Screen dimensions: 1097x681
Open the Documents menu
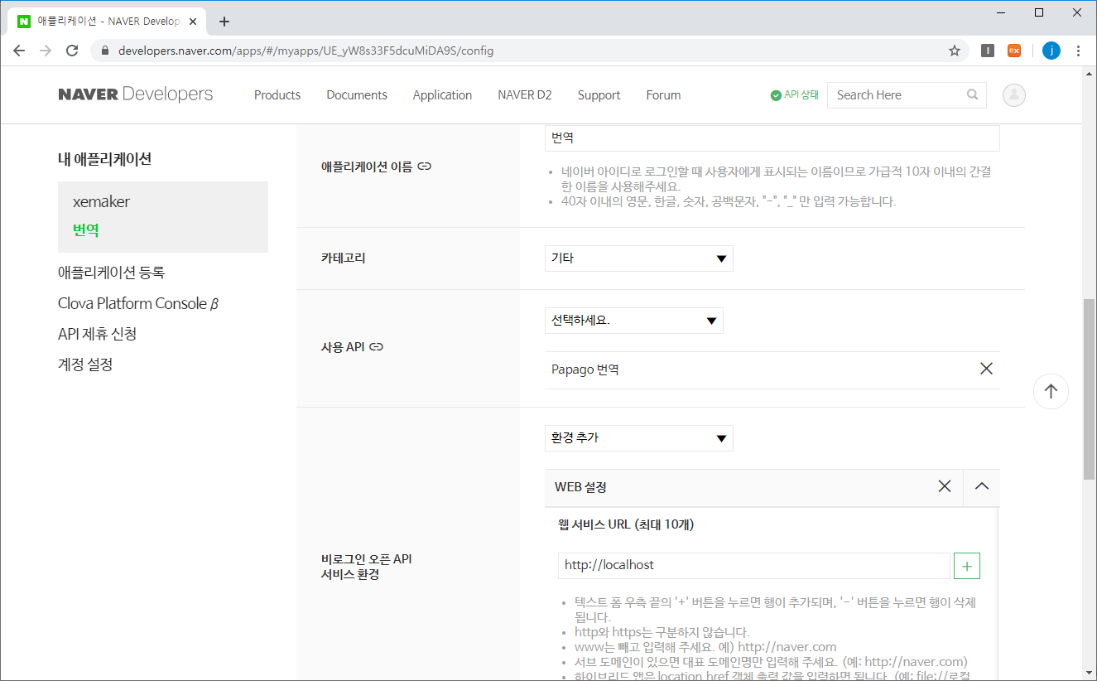[357, 95]
